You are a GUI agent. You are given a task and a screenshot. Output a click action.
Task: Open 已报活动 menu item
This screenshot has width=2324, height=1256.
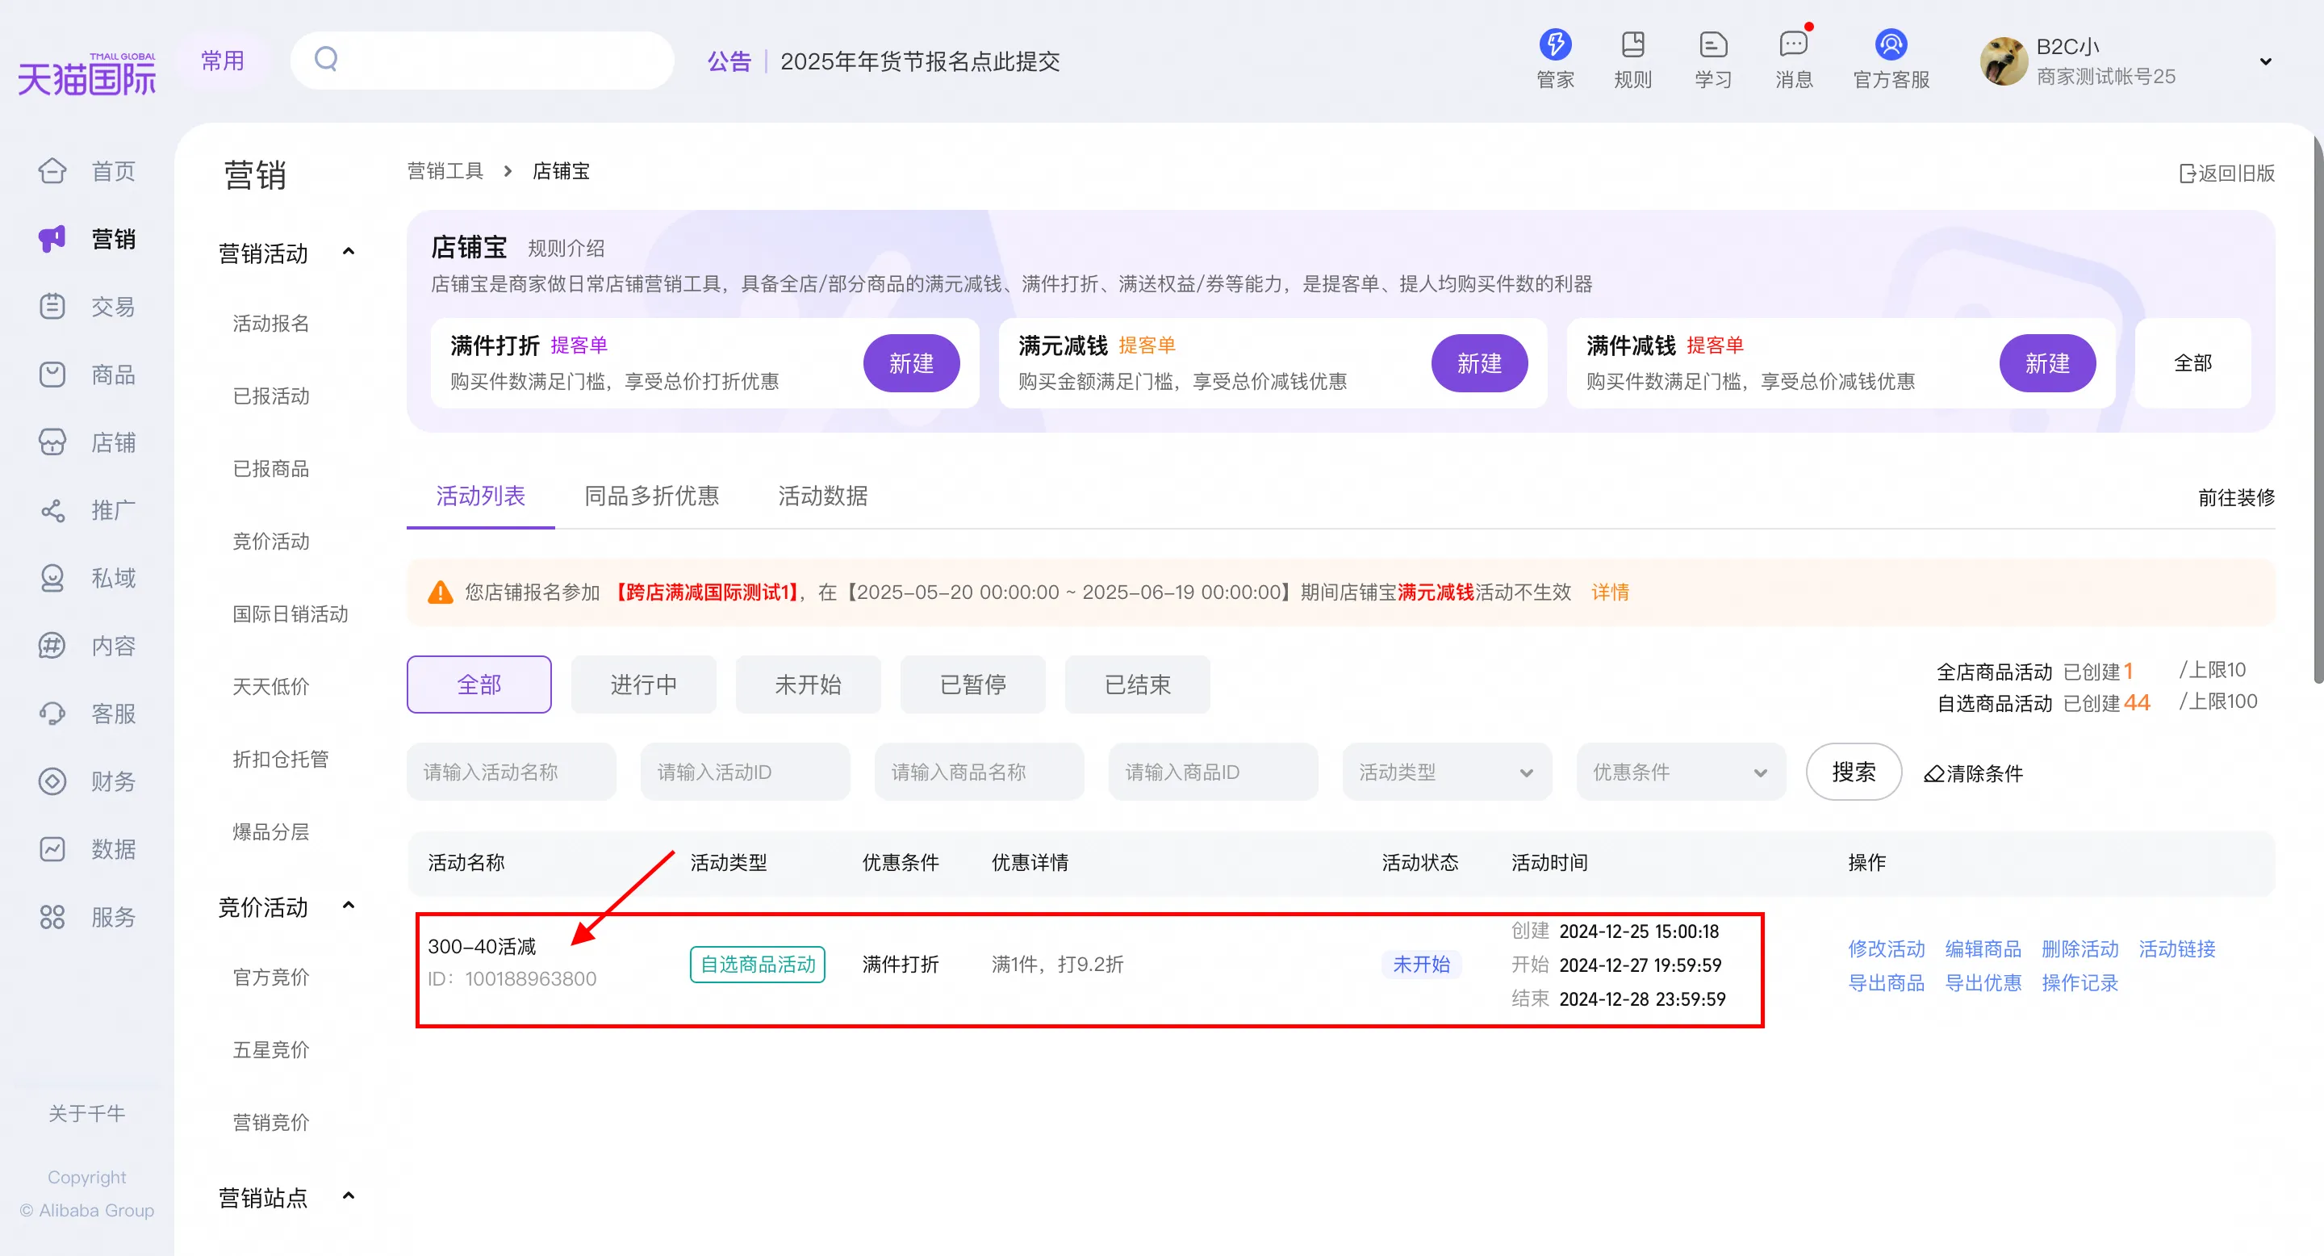click(270, 396)
